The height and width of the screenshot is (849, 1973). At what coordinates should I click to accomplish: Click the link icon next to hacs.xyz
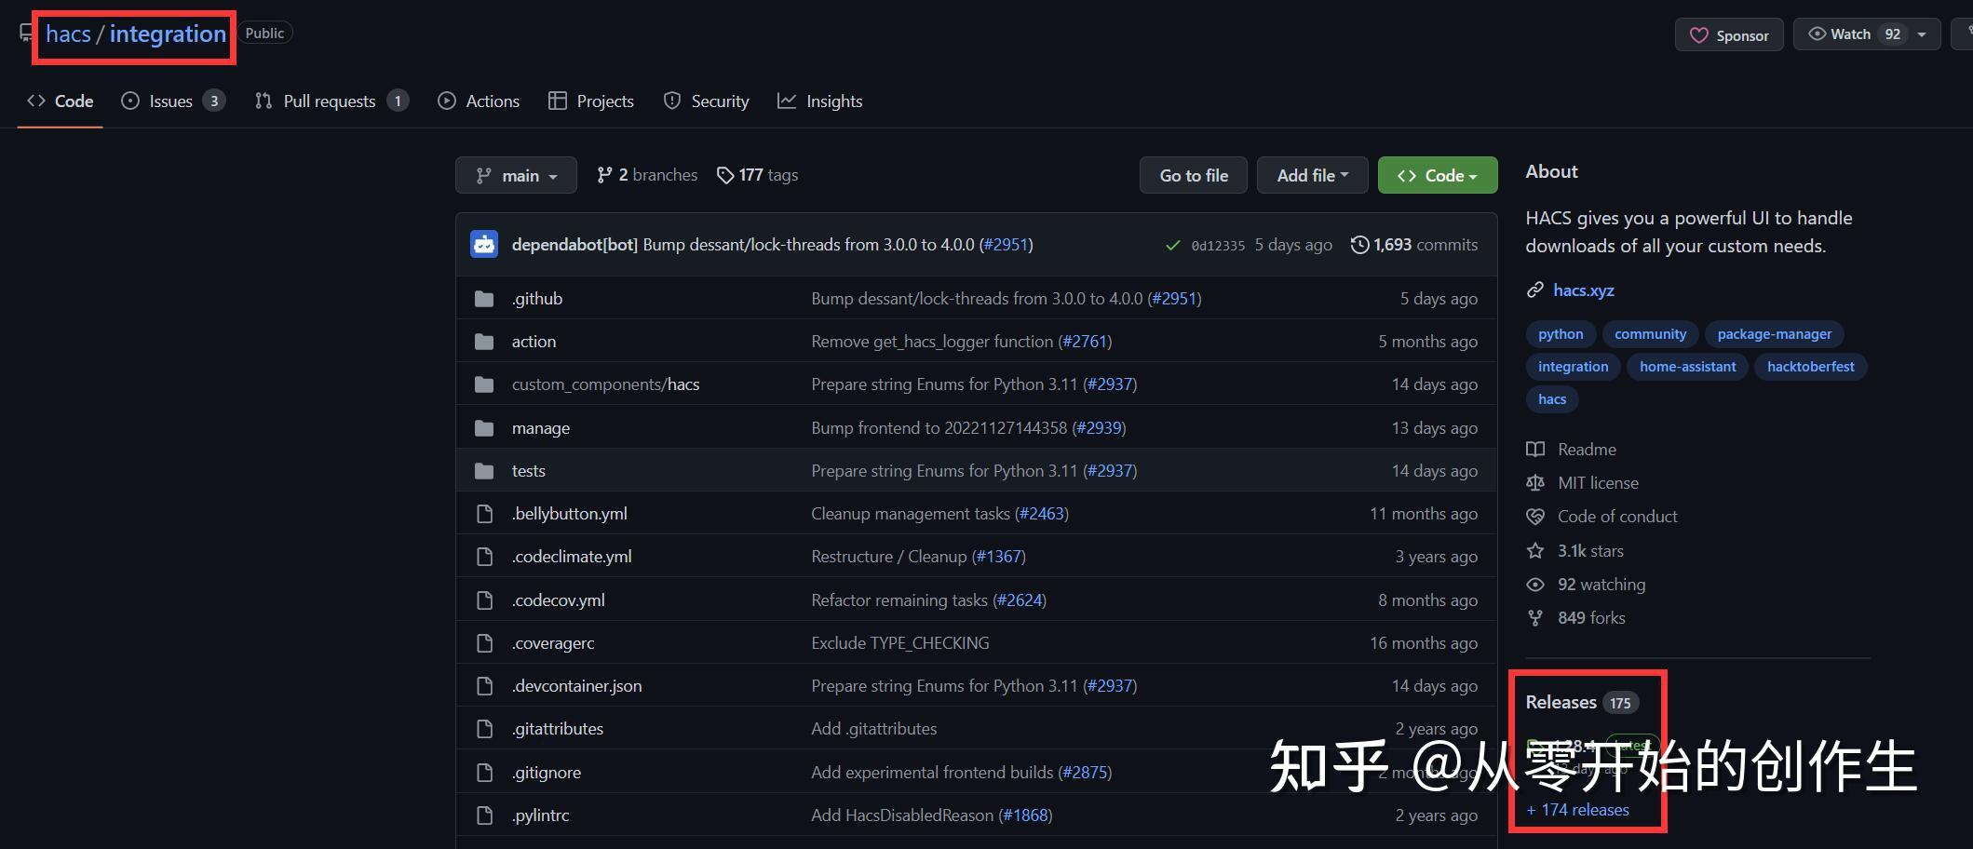click(x=1534, y=290)
